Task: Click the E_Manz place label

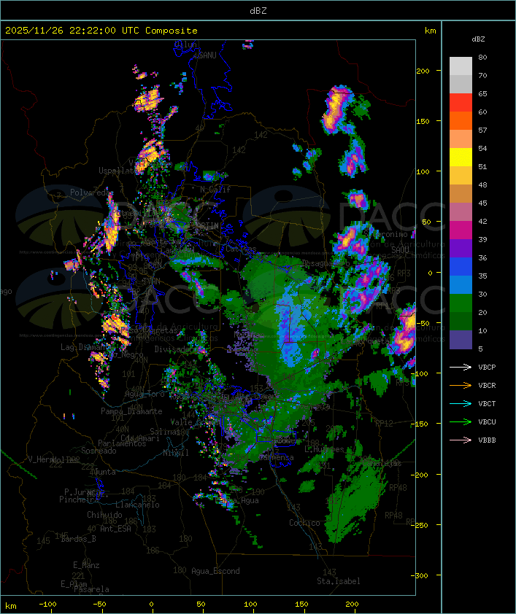Action: click(x=86, y=565)
